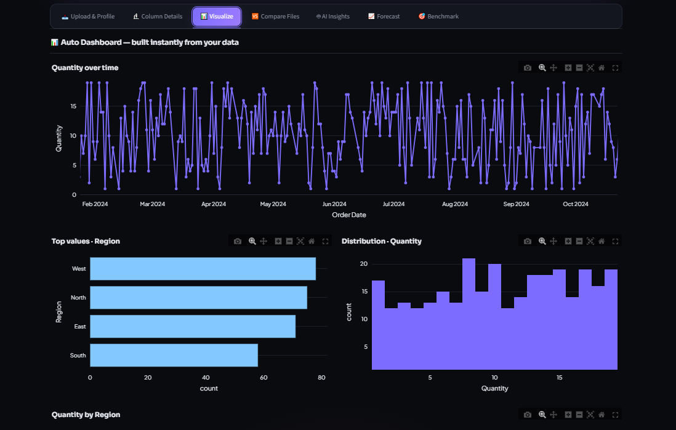This screenshot has width=676, height=430.
Task: Click the 'Quantity by Region' heading
Action: (x=86, y=415)
